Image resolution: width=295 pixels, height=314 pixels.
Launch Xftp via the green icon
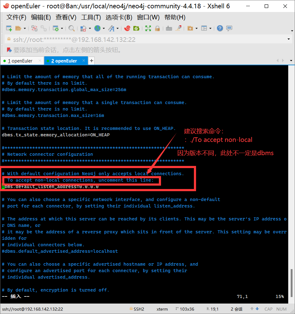click(x=136, y=28)
